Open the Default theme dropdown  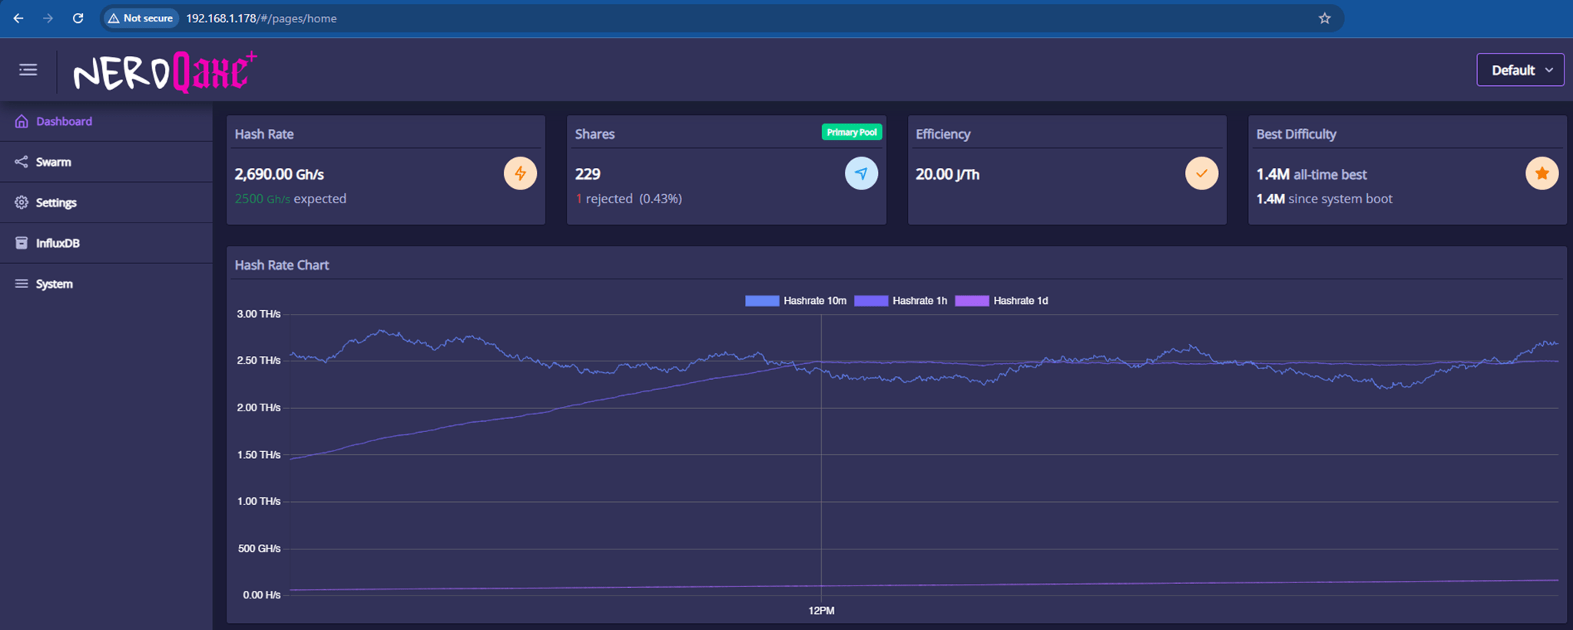[x=1520, y=70]
